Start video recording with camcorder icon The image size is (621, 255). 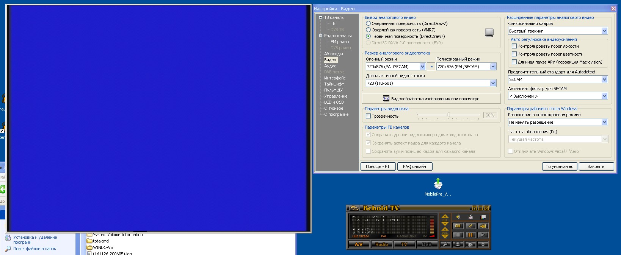tap(483, 226)
